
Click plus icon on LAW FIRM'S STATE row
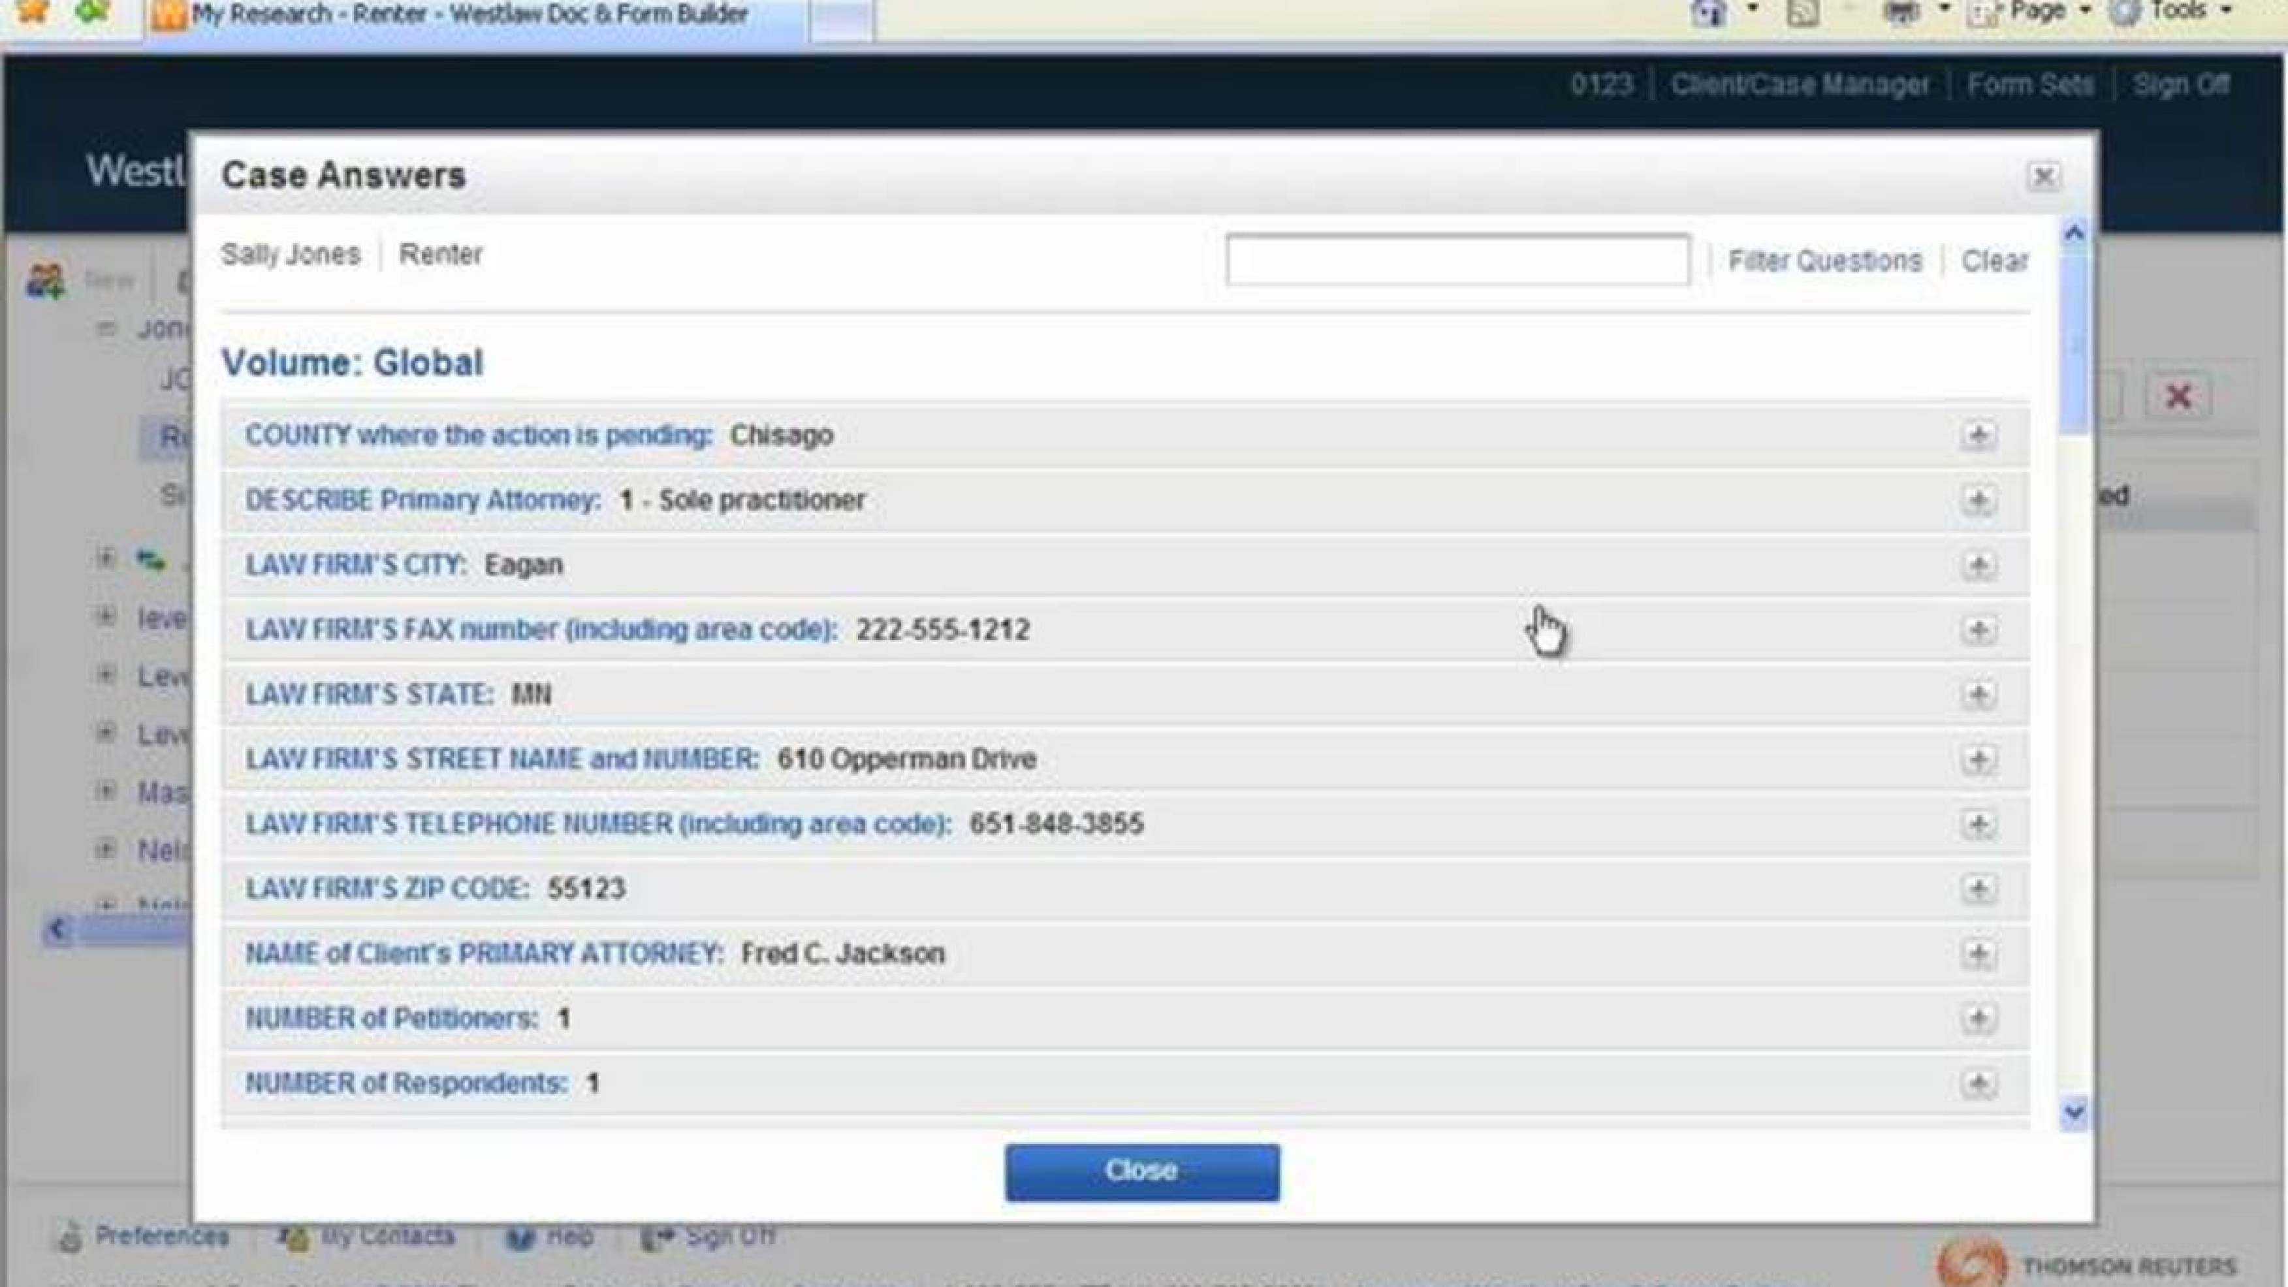[x=1977, y=695]
